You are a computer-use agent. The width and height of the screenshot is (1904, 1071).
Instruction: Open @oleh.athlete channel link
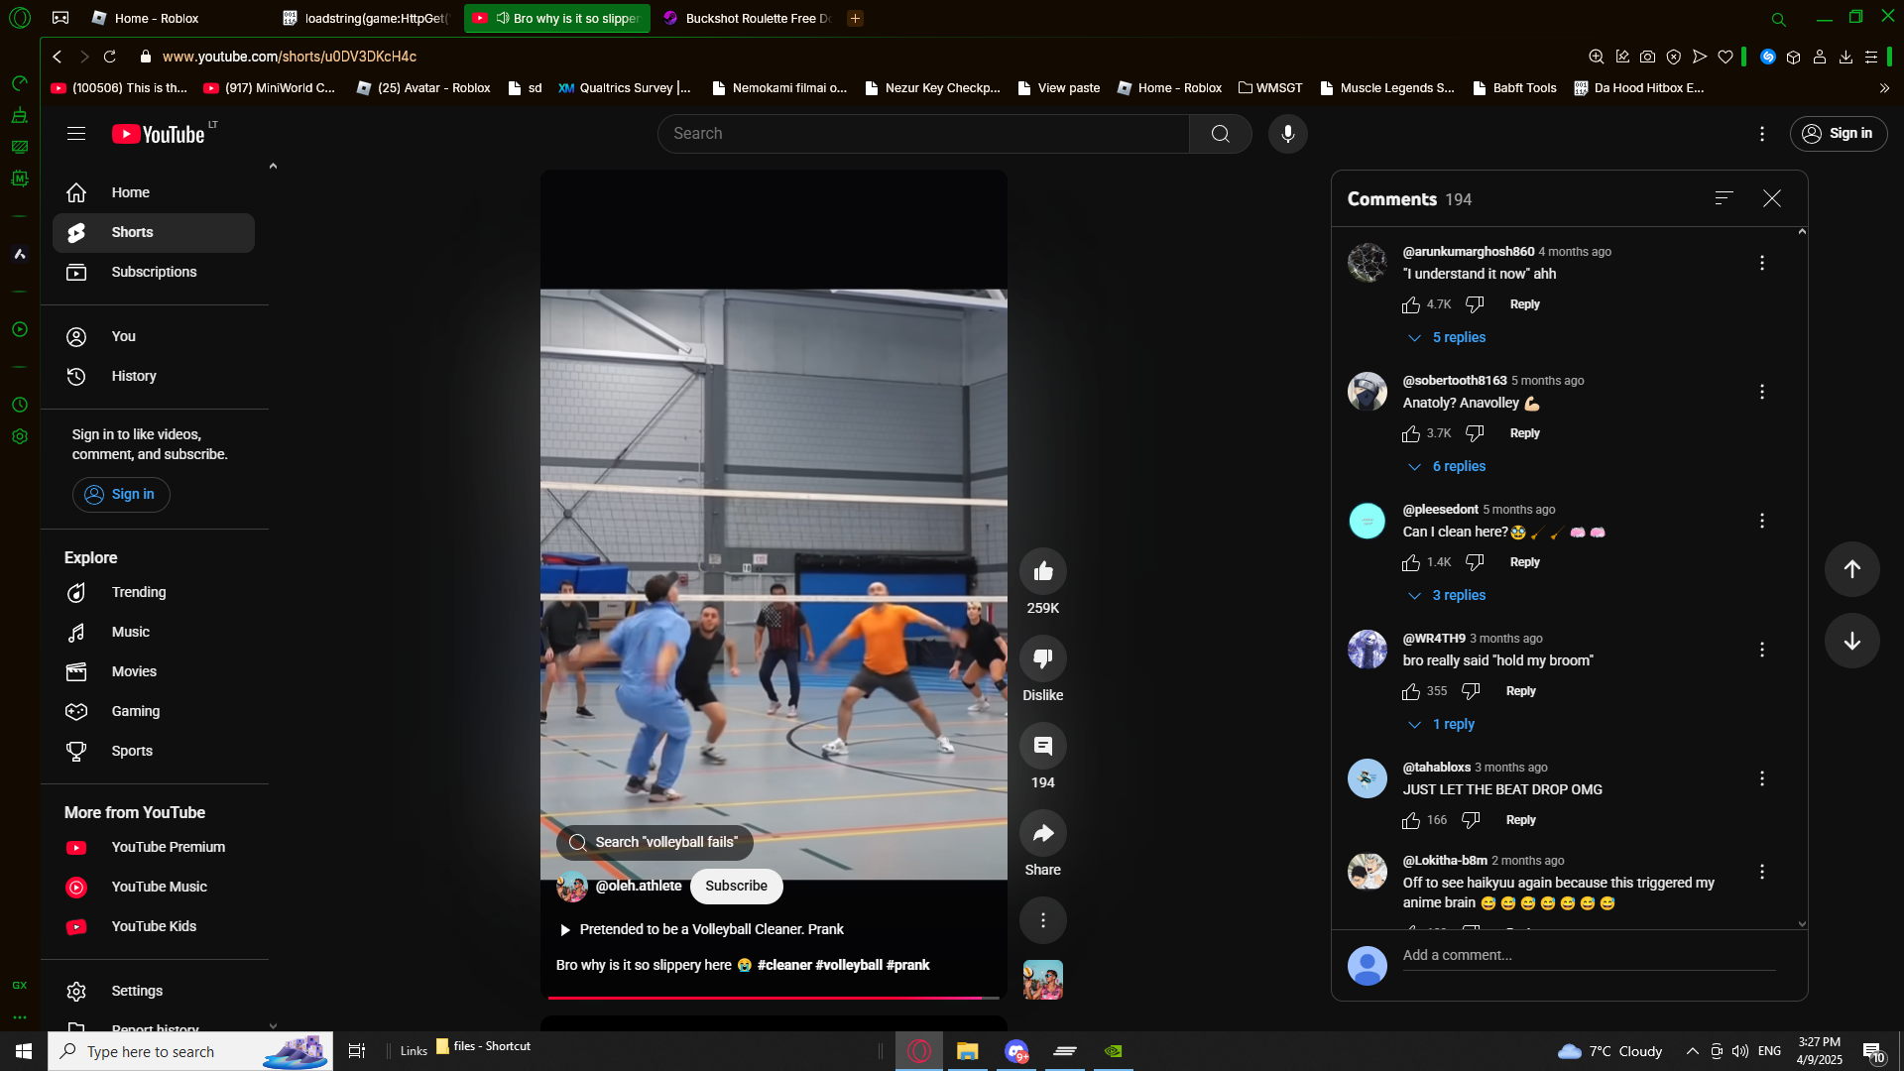pos(638,886)
